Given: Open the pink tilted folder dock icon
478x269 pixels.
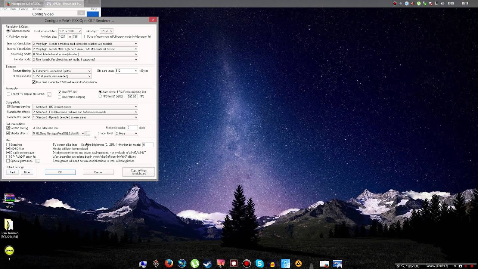Looking at the screenshot, I should click(x=221, y=263).
